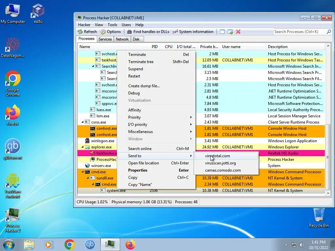Open File Explorer from taskbar
This screenshot has width=335, height=251.
tap(29, 244)
